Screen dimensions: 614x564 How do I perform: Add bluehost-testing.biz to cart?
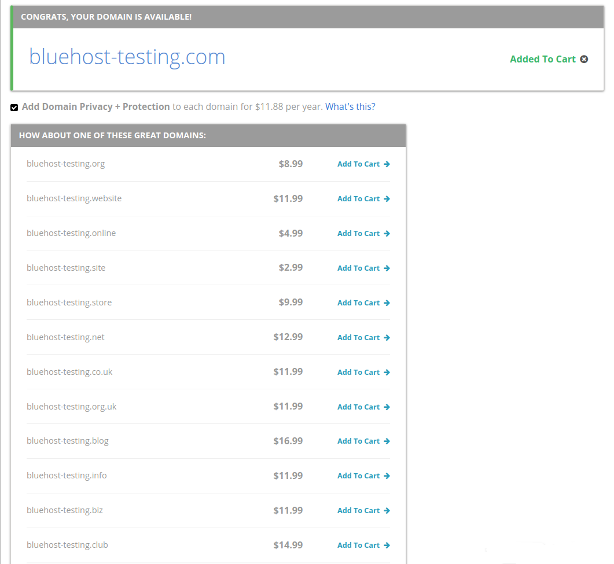coord(363,510)
